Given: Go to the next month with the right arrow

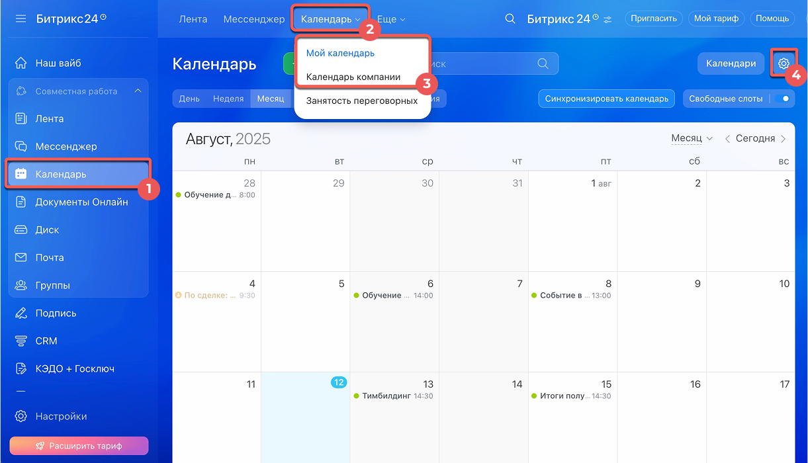Looking at the screenshot, I should (x=784, y=139).
